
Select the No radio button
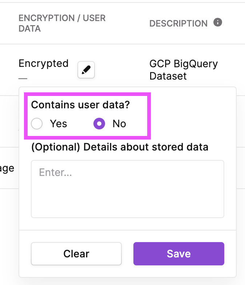(99, 124)
